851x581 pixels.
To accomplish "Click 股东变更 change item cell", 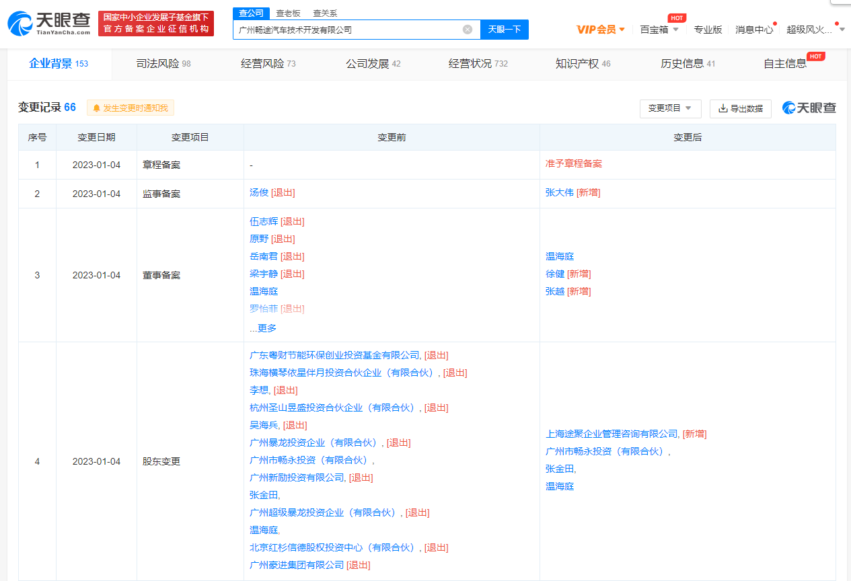I will (x=190, y=461).
